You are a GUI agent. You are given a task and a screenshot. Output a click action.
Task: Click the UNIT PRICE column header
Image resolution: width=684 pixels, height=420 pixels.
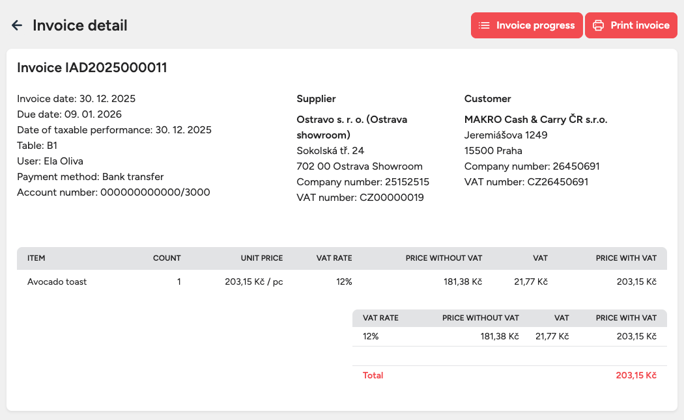[262, 258]
